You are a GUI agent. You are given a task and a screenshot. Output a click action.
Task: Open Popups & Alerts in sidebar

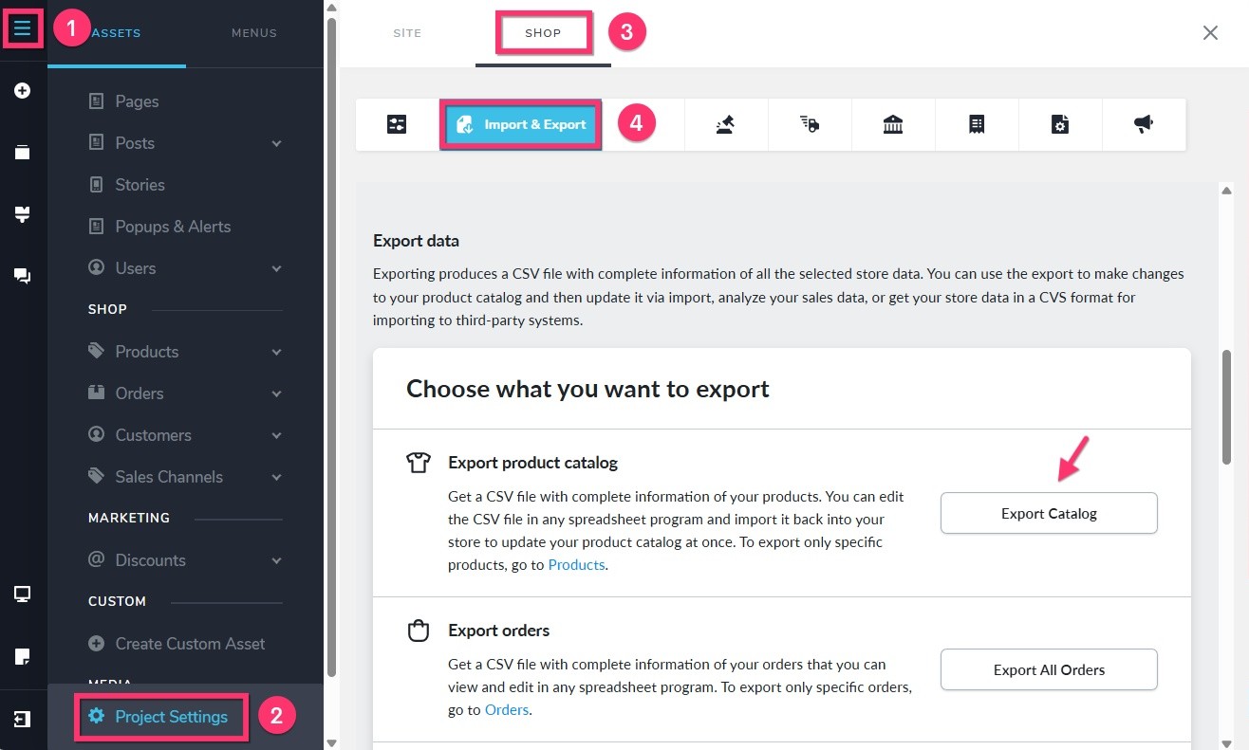(x=173, y=227)
